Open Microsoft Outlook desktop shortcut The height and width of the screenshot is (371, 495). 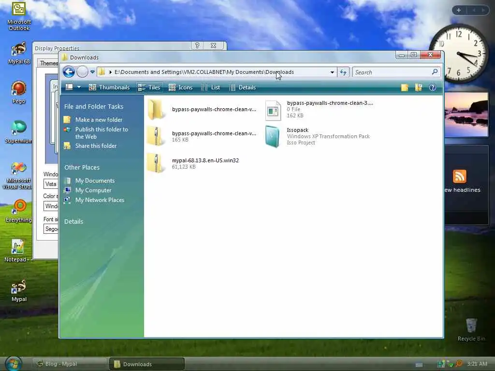tap(19, 16)
